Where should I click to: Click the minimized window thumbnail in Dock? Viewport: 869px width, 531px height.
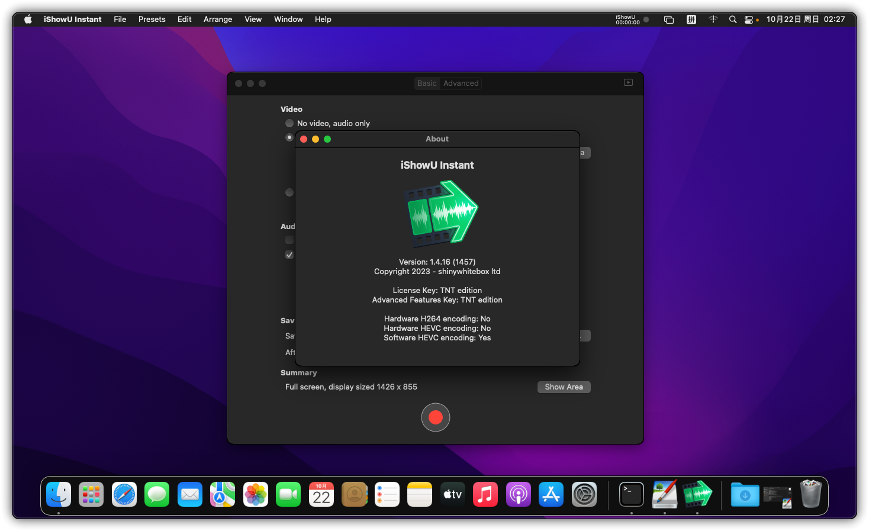778,496
